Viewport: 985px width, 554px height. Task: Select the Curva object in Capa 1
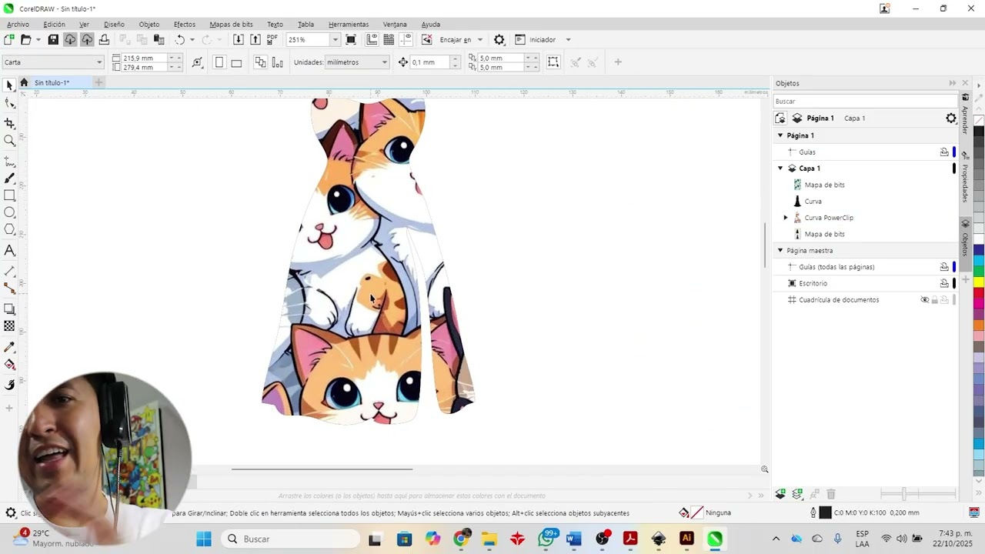[813, 202]
